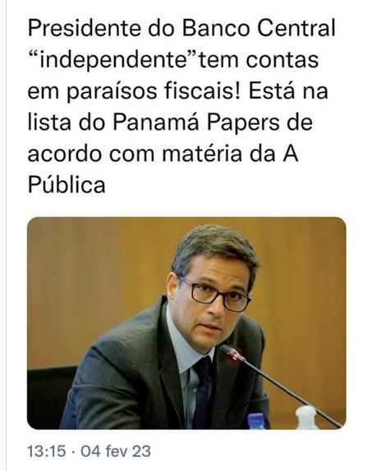Click the date 04 fev 23

pos(116,451)
